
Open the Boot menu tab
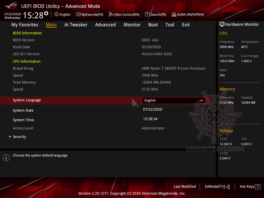coord(153,24)
